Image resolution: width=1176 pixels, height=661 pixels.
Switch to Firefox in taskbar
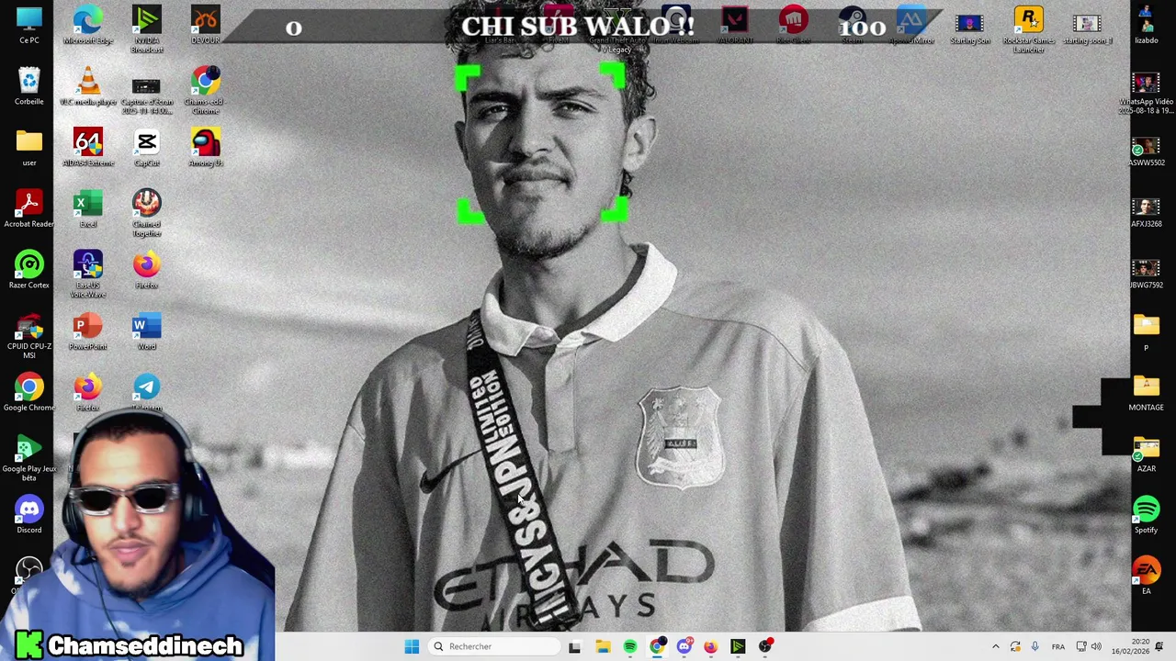tap(710, 646)
